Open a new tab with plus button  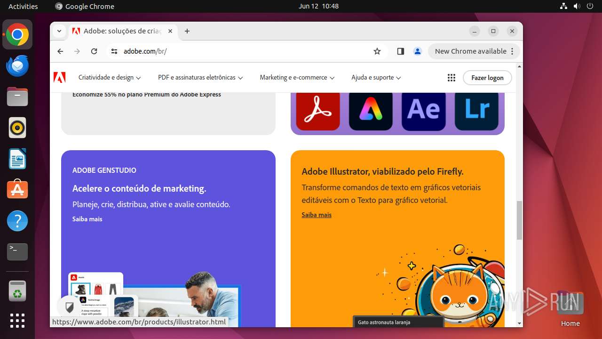187,31
